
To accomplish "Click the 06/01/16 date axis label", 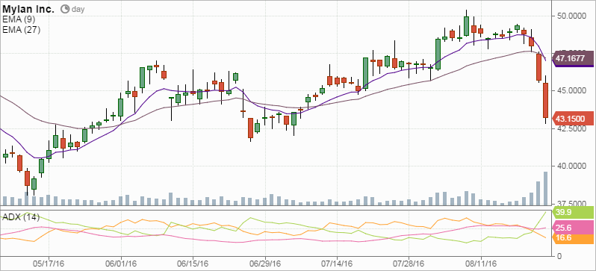I will point(121,264).
